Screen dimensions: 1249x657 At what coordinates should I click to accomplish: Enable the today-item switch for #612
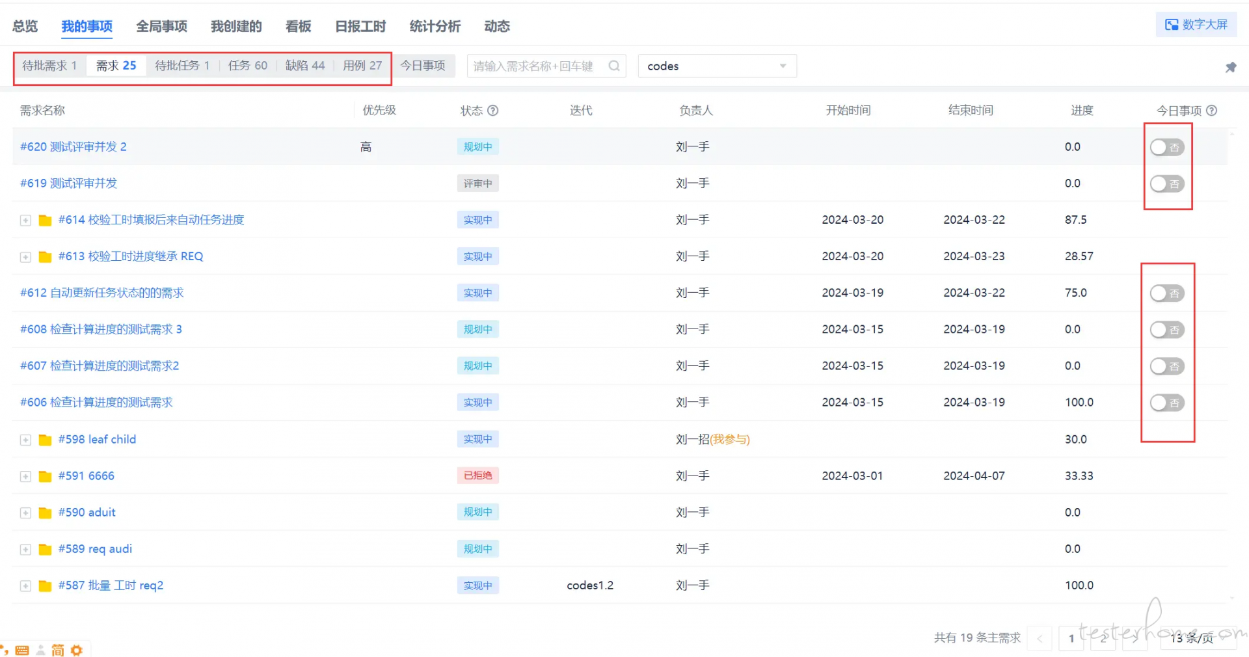click(1166, 293)
